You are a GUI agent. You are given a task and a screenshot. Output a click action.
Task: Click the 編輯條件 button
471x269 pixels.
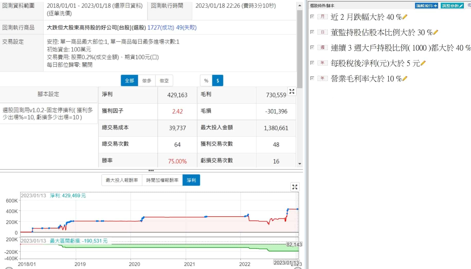coord(426,6)
